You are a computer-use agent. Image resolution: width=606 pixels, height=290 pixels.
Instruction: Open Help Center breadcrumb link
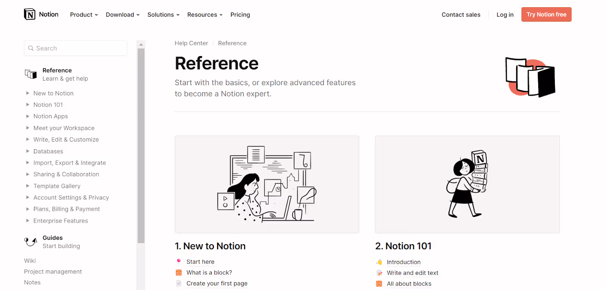191,43
